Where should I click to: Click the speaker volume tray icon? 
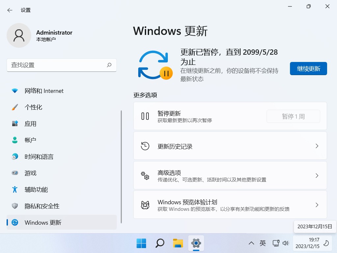285,243
